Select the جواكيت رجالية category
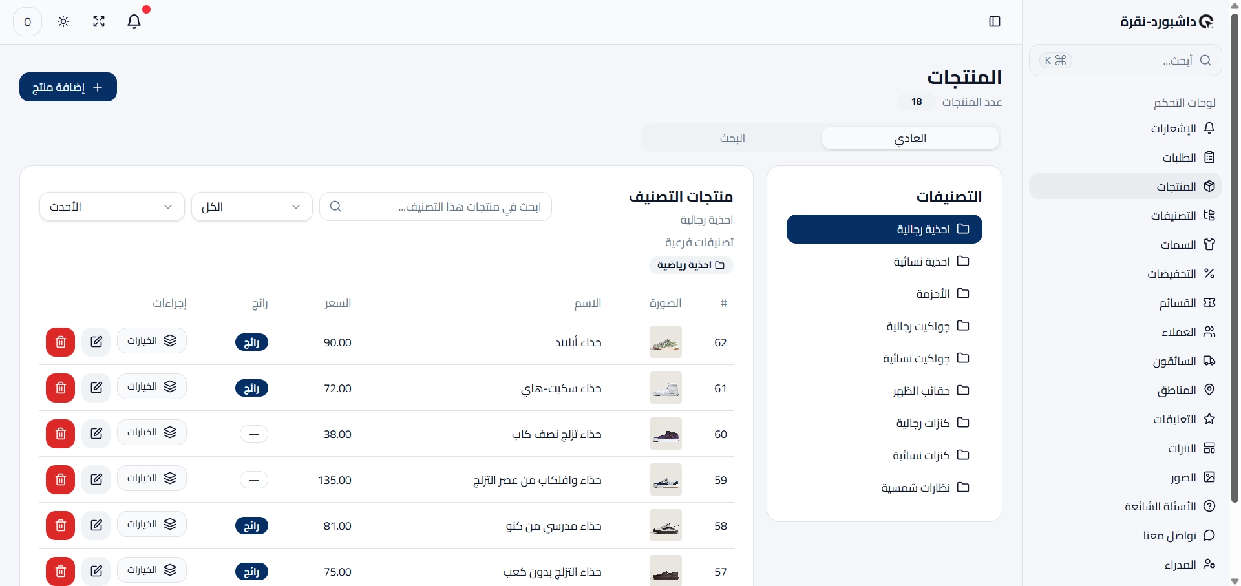The image size is (1241, 586). click(884, 326)
